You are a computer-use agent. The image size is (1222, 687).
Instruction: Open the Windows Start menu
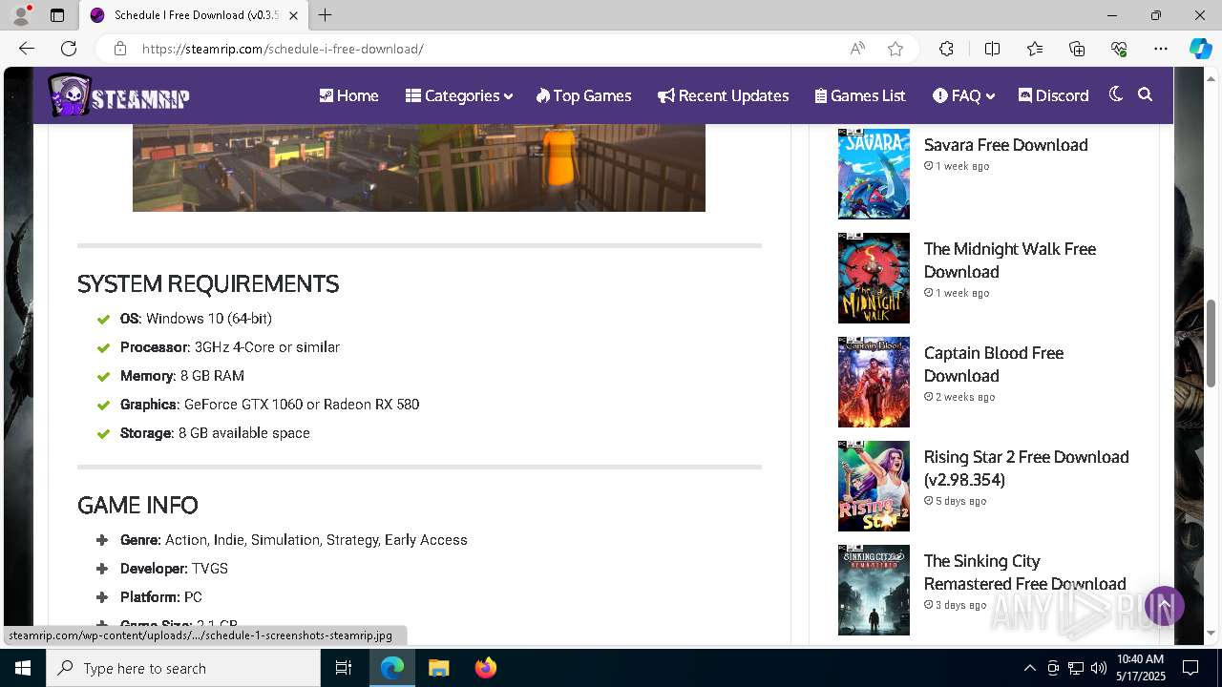pos(23,668)
